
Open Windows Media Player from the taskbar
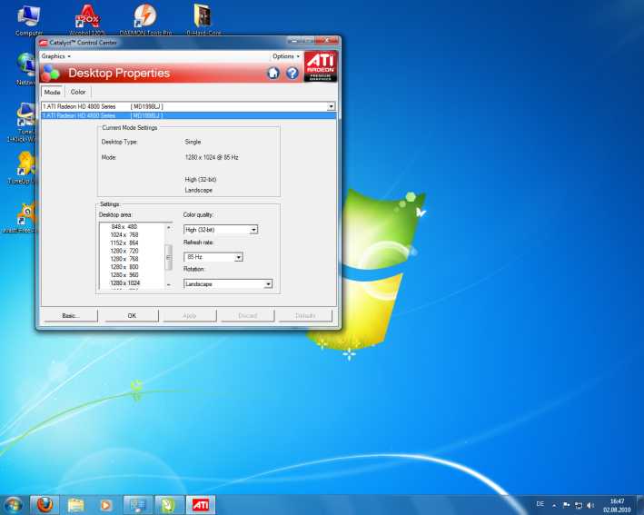point(106,505)
